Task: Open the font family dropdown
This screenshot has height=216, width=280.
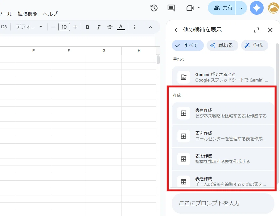Action: tap(29, 27)
